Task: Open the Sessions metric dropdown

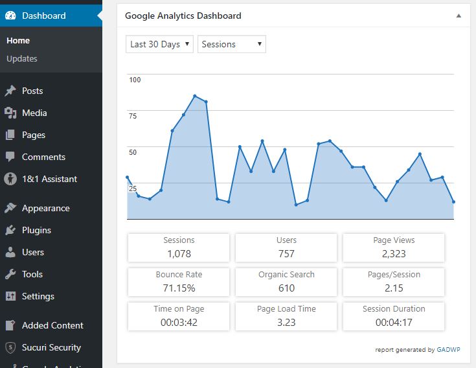Action: (232, 44)
